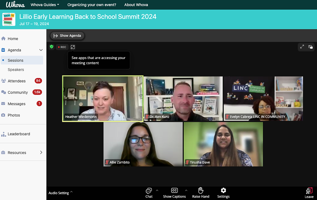Open the Chat panel

click(x=149, y=193)
